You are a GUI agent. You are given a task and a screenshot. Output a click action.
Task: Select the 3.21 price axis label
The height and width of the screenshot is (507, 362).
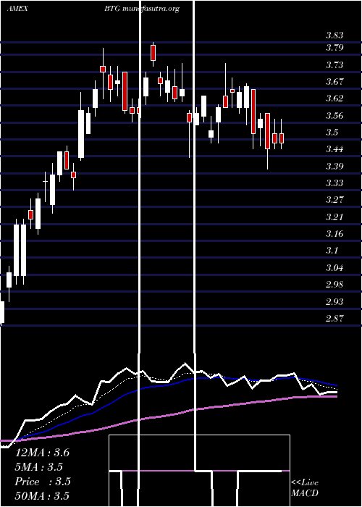(334, 217)
